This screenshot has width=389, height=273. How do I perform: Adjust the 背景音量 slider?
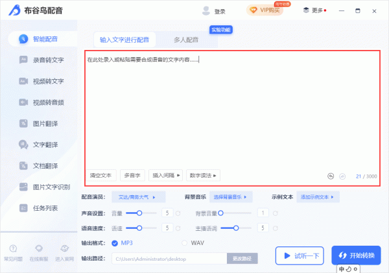235,213
